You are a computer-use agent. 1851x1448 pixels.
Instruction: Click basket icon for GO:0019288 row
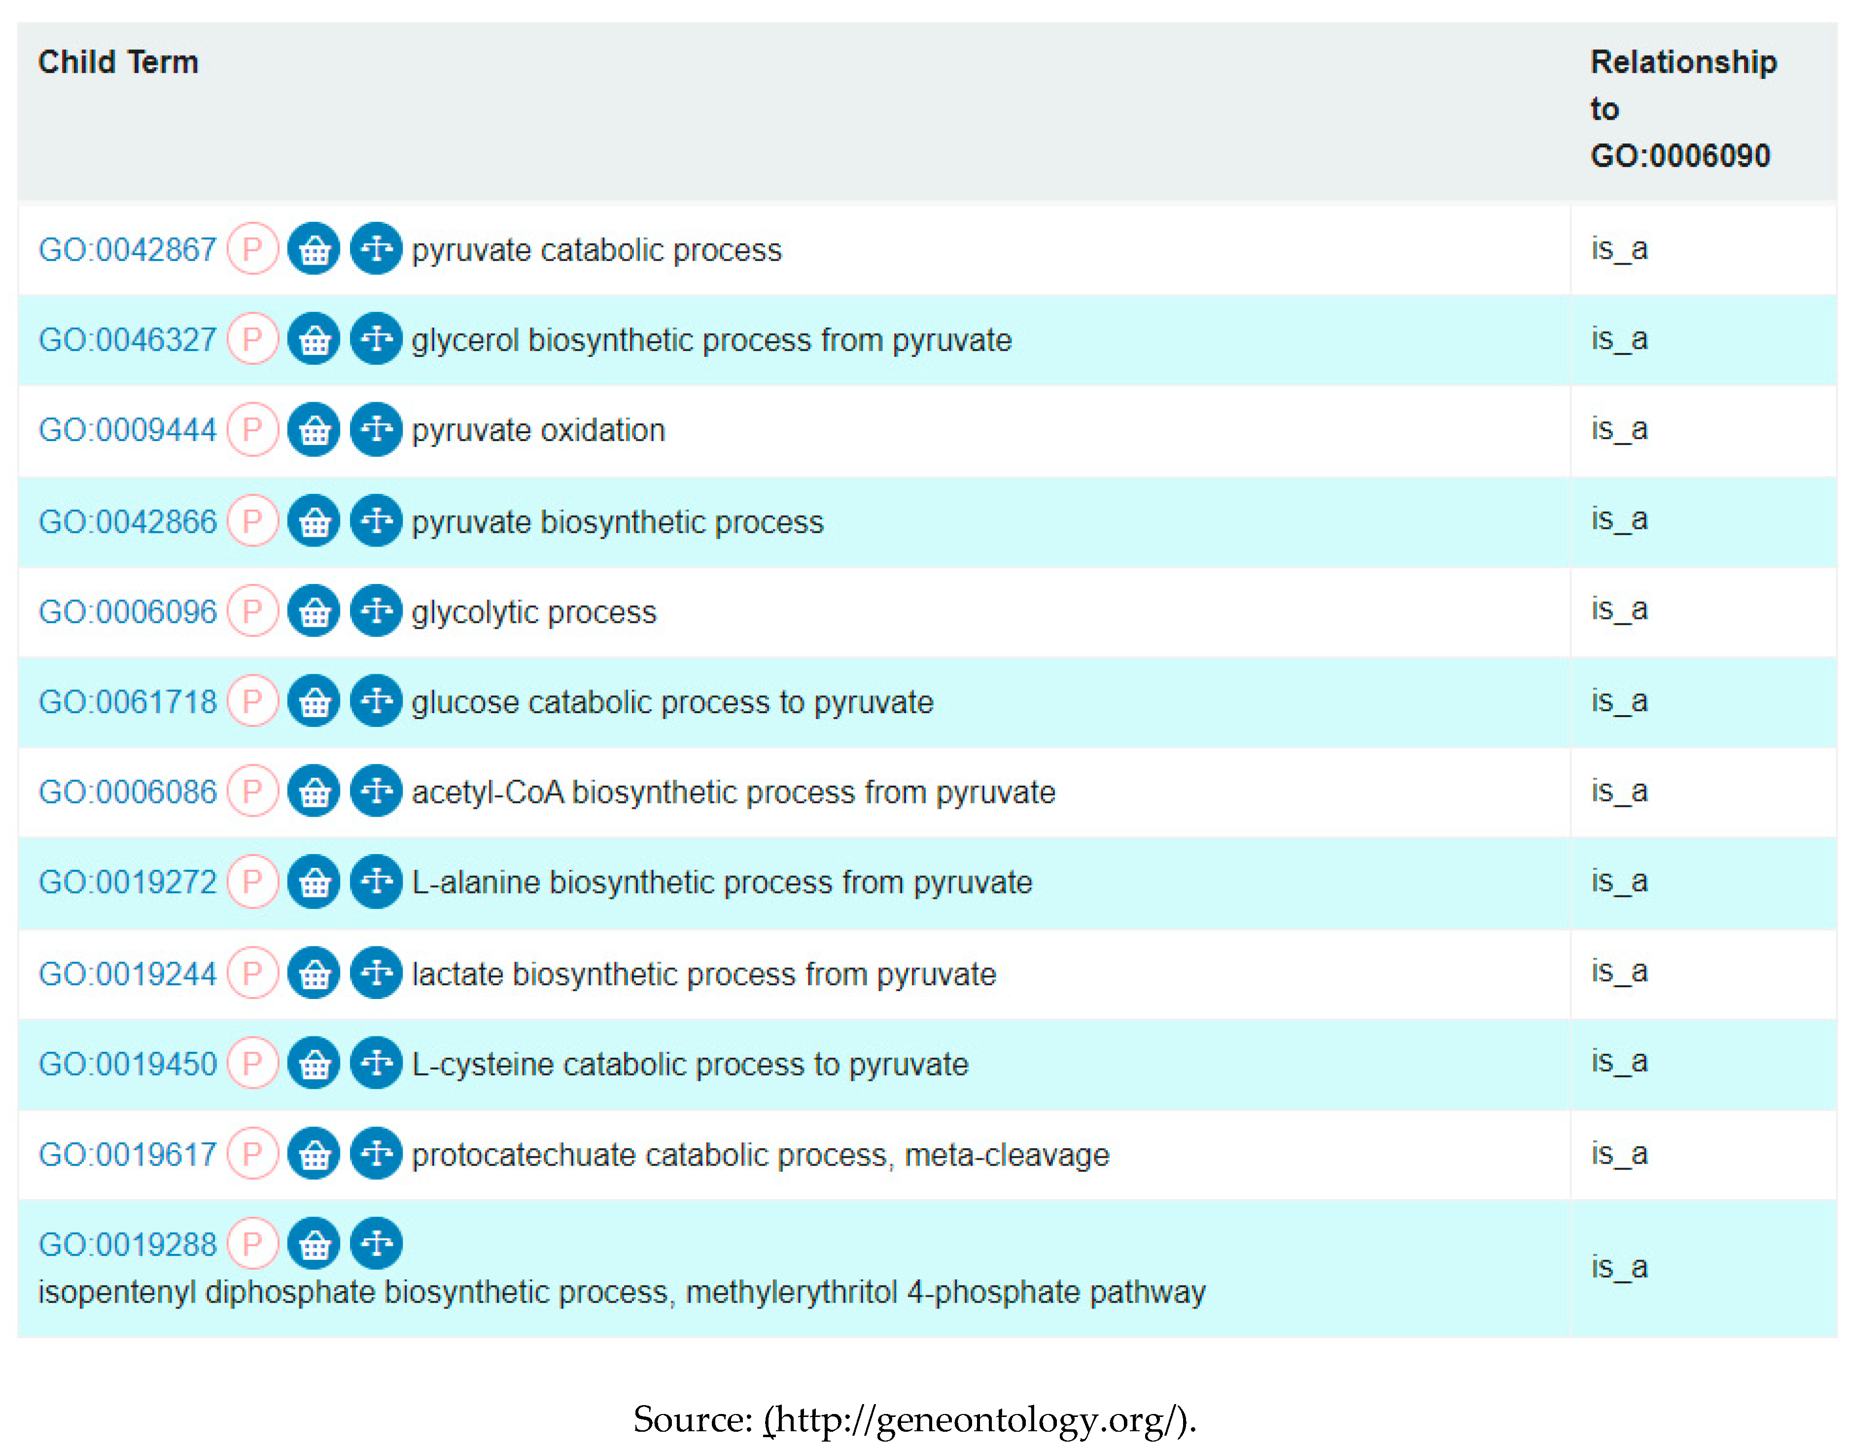pos(314,1243)
